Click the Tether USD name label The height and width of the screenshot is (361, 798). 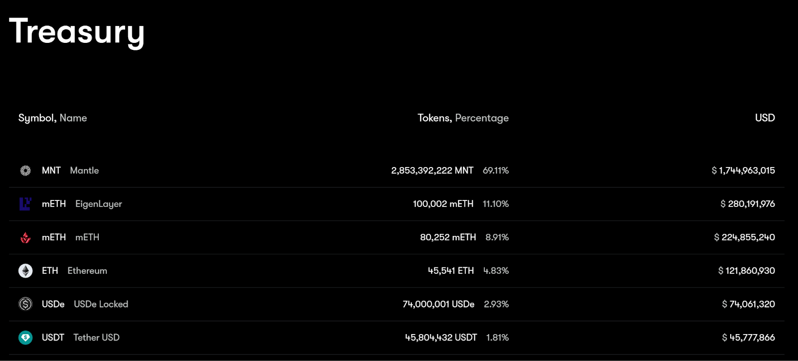pyautogui.click(x=97, y=338)
